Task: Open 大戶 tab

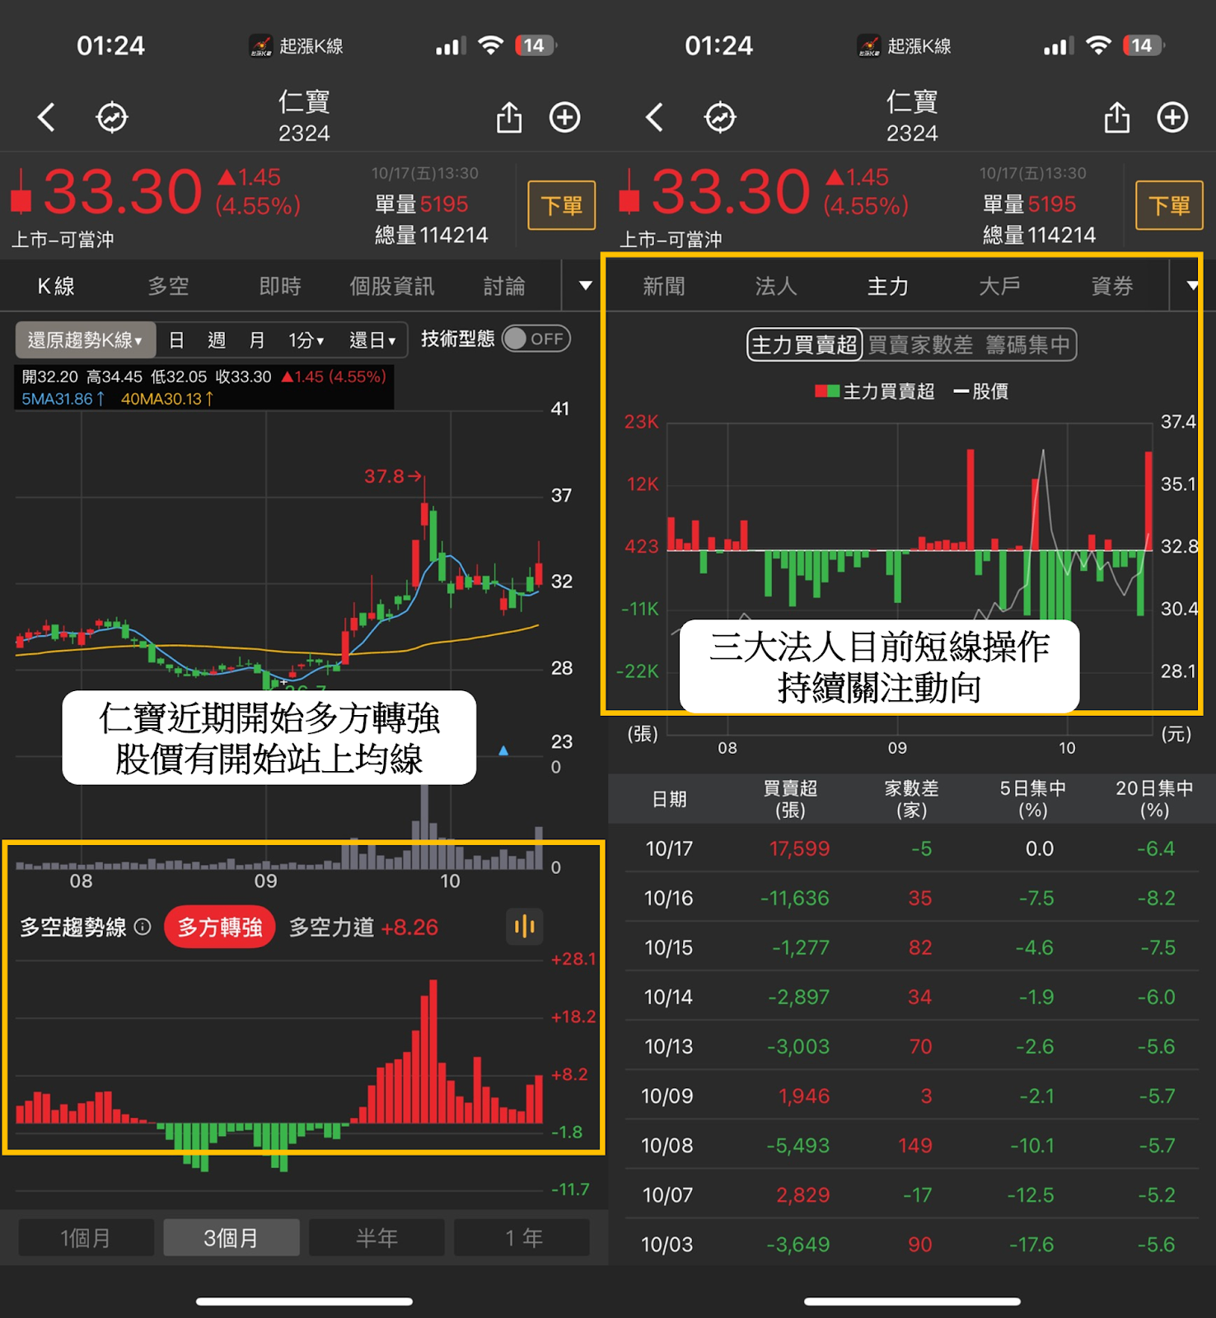Action: click(1000, 286)
